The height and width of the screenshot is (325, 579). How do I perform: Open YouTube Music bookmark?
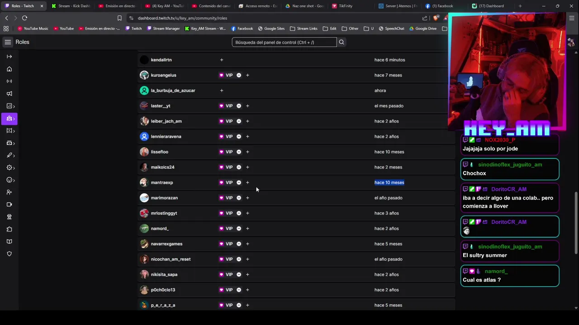(33, 28)
